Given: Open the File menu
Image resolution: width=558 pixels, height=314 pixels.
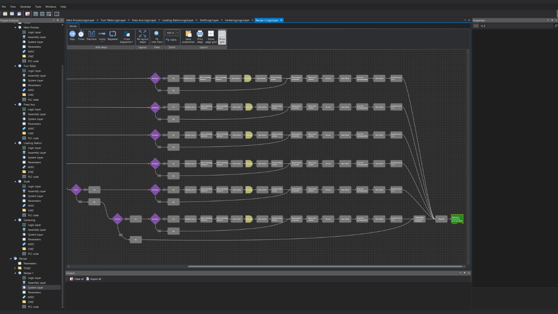Looking at the screenshot, I should pyautogui.click(x=4, y=7).
